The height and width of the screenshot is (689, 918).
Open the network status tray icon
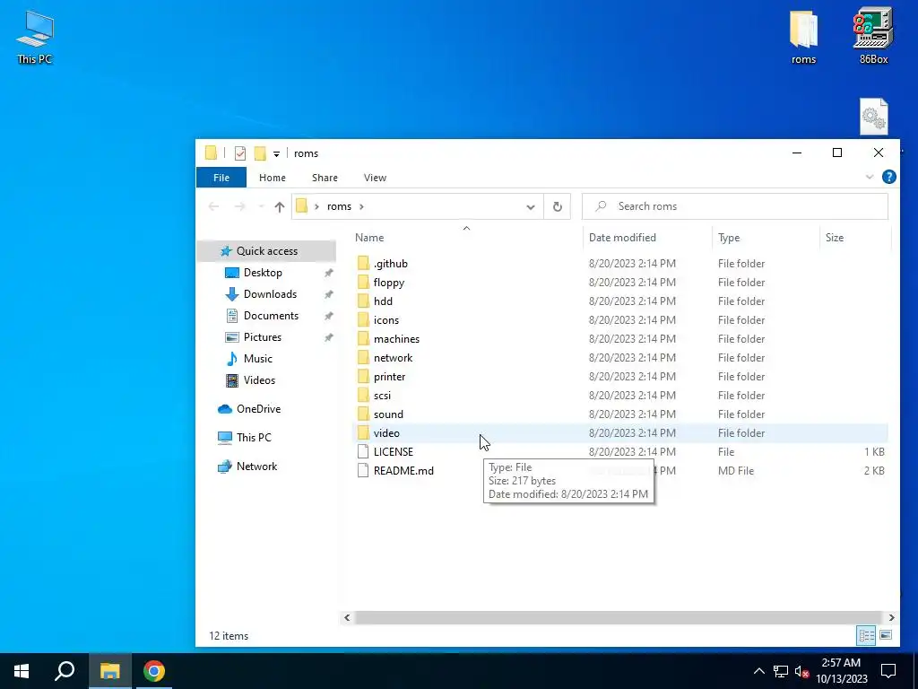[x=781, y=671]
